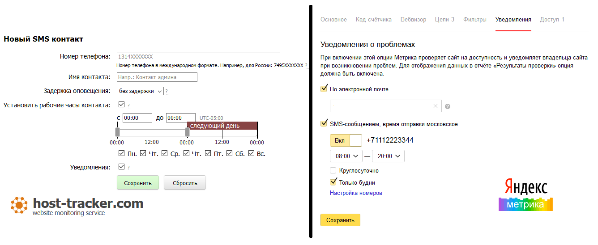Toggle the Вкл SMS switch
598x245 pixels.
pyautogui.click(x=346, y=140)
